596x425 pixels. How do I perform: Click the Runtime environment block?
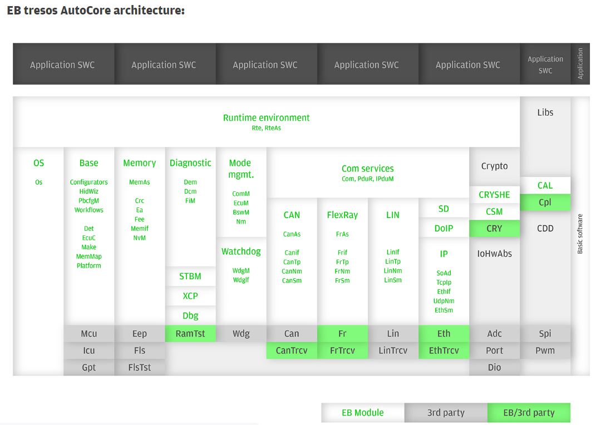pos(267,122)
